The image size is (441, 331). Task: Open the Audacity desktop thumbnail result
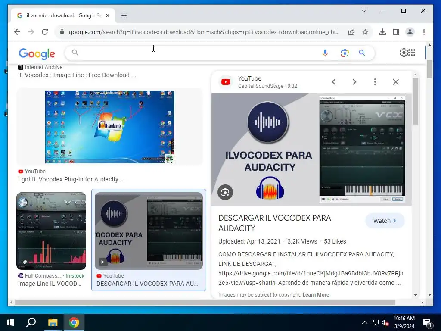(x=110, y=127)
